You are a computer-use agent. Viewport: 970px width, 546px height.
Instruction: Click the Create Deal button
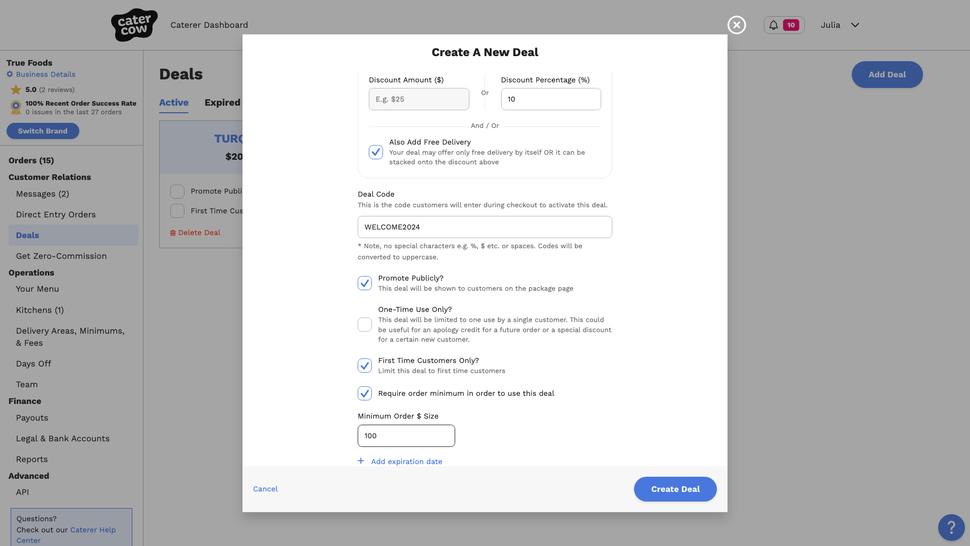click(x=675, y=489)
